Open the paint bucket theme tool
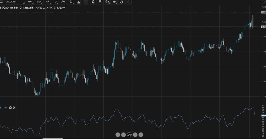 (x=107, y=2)
